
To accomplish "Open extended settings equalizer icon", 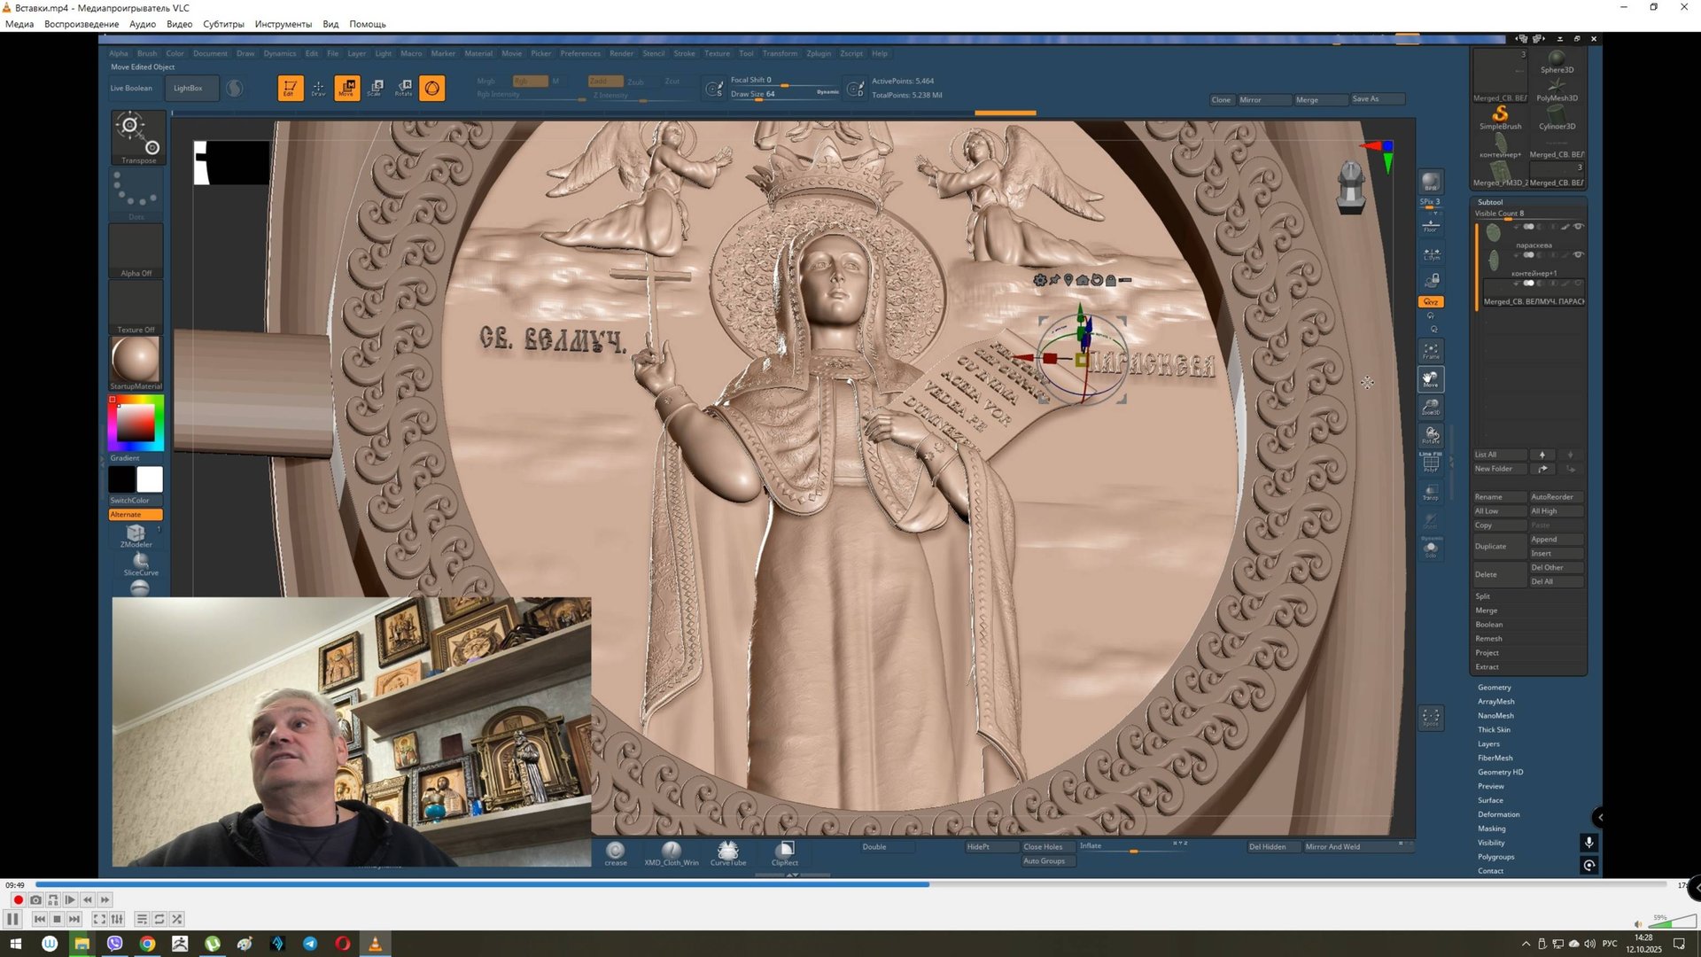I will (x=117, y=919).
